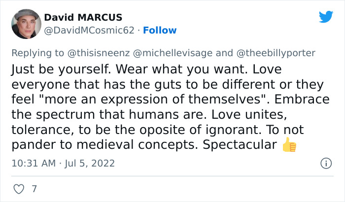
Task: Click the 10:31 AM timestamp
Action: [31, 163]
